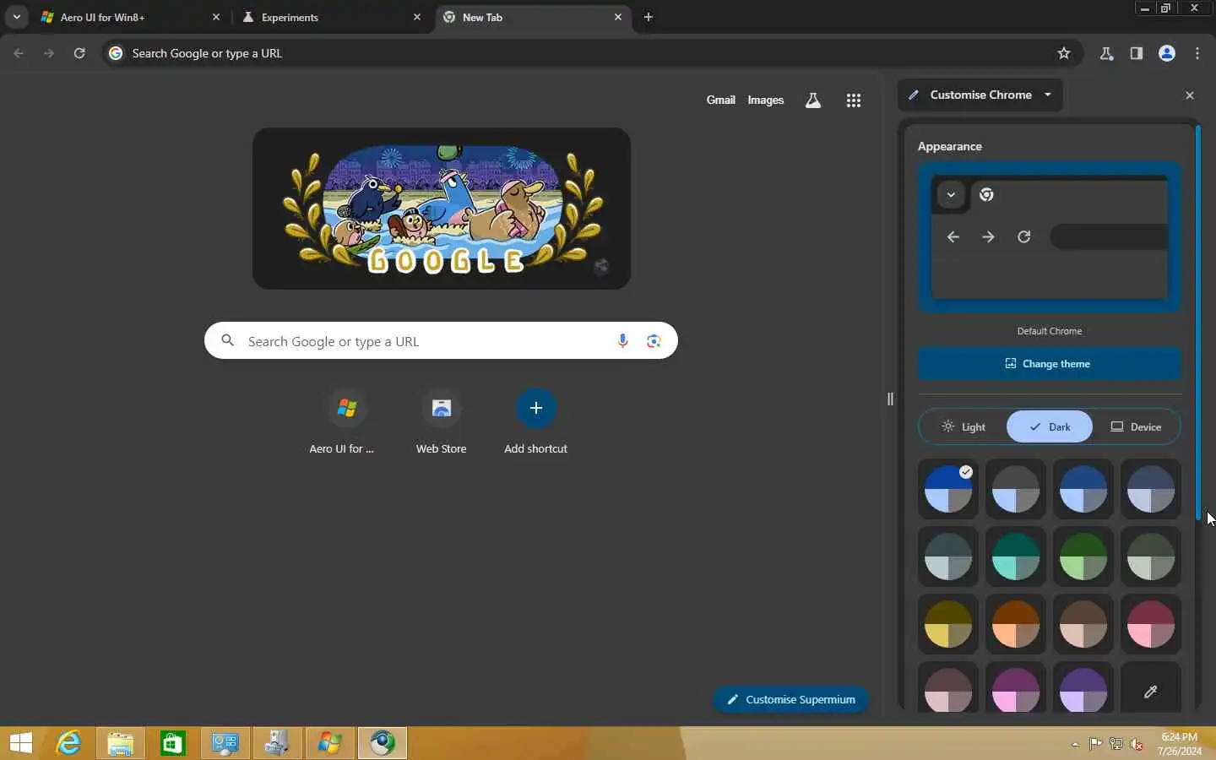The image size is (1216, 760).
Task: Choose the pink-red colour swatch
Action: click(1150, 624)
